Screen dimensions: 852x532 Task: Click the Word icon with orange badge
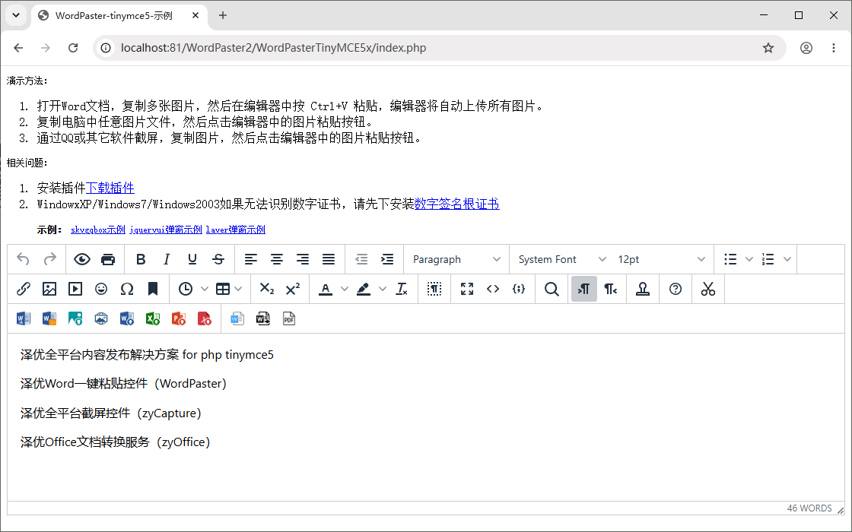(x=49, y=318)
